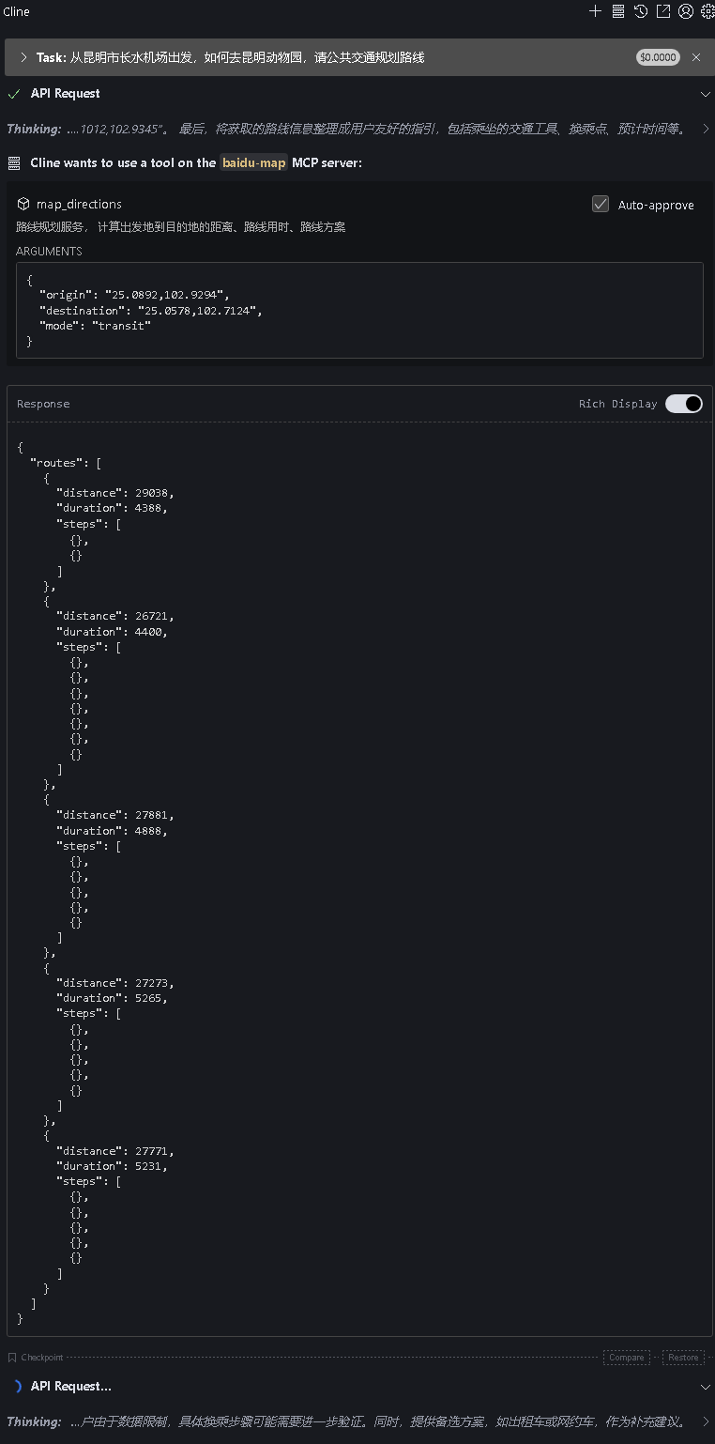The width and height of the screenshot is (715, 1444).
Task: Click the Compare checkpoint button
Action: click(x=626, y=1358)
